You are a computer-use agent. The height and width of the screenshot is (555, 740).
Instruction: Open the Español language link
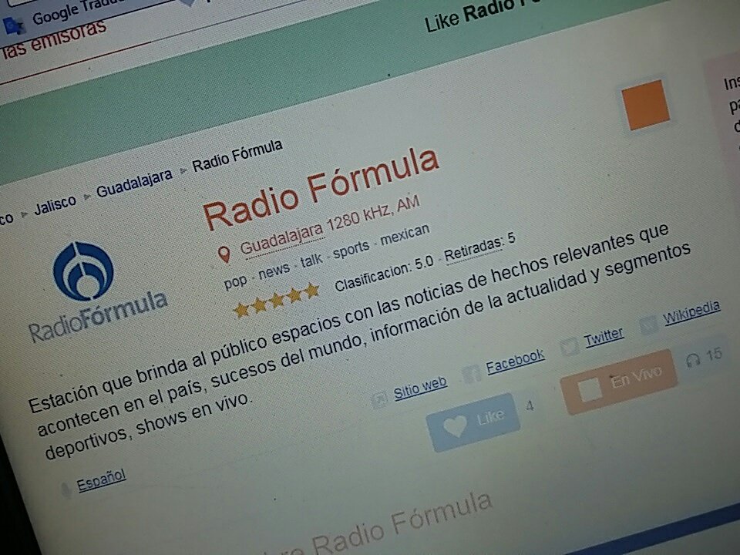102,480
